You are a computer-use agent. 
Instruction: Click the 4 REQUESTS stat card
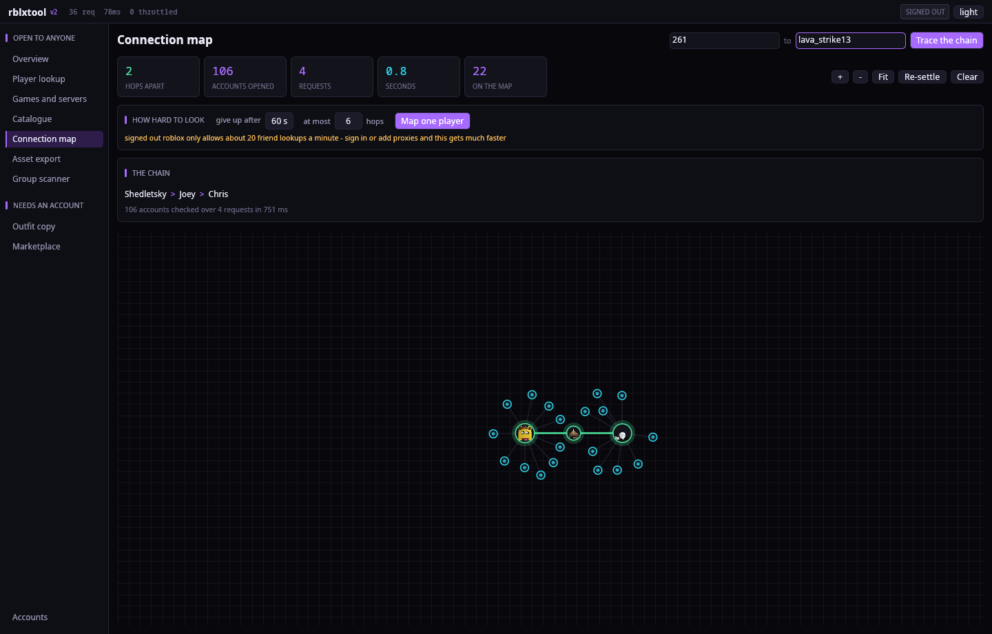[332, 77]
